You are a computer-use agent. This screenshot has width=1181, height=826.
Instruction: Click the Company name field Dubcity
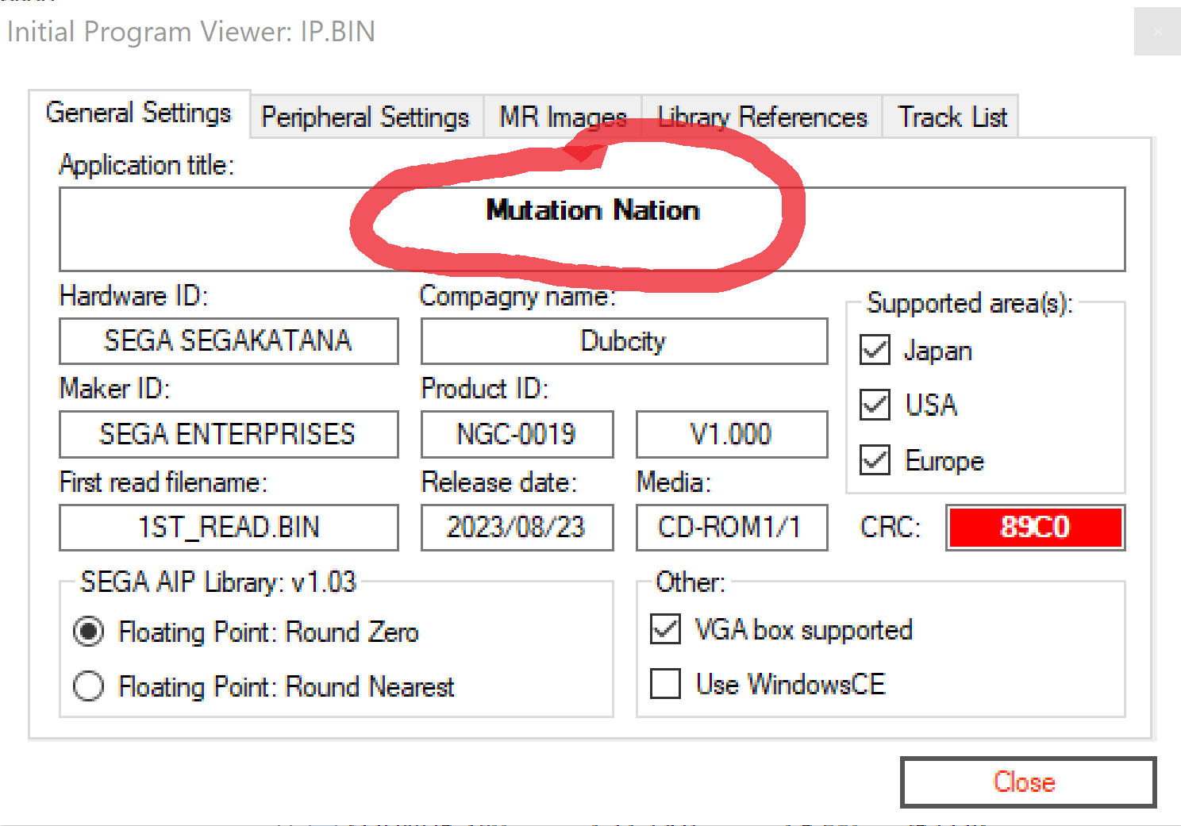(x=624, y=341)
